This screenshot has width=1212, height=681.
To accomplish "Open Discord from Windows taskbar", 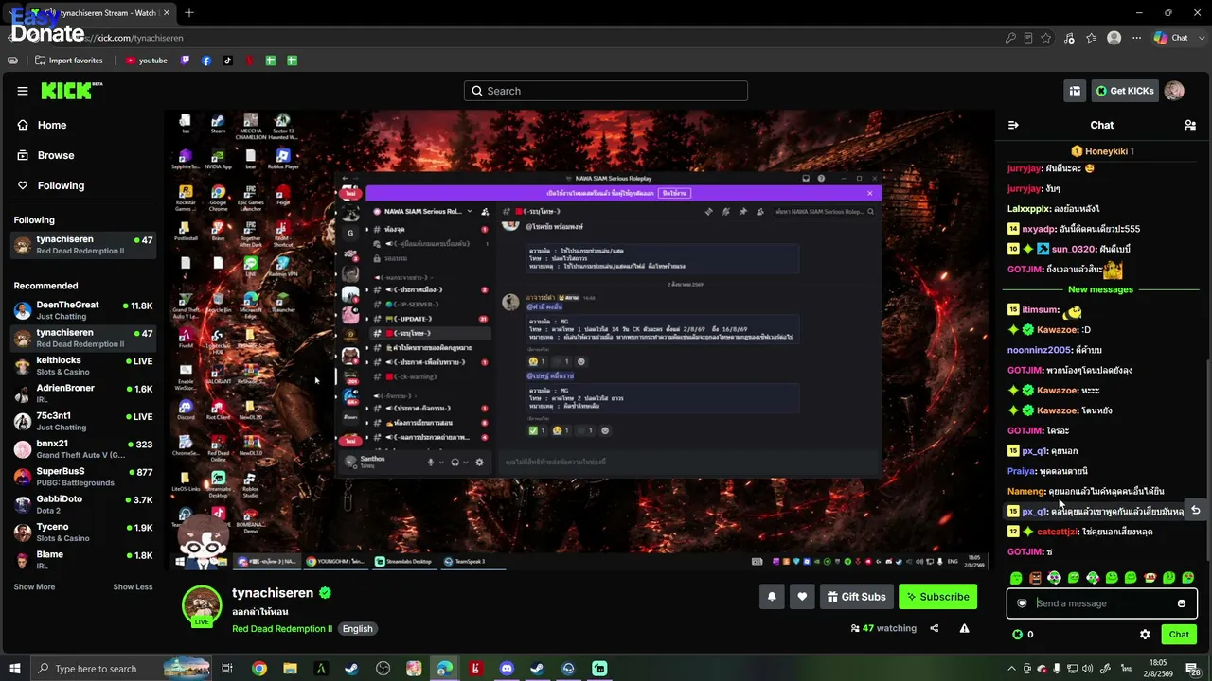I will click(507, 669).
